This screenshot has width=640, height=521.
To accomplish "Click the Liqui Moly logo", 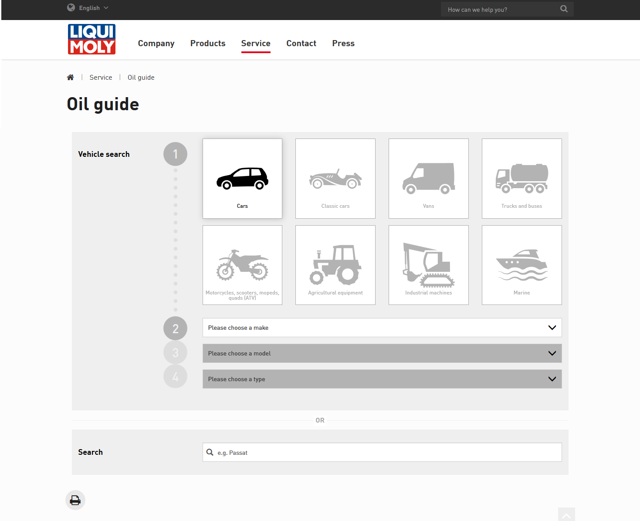I will 91,39.
